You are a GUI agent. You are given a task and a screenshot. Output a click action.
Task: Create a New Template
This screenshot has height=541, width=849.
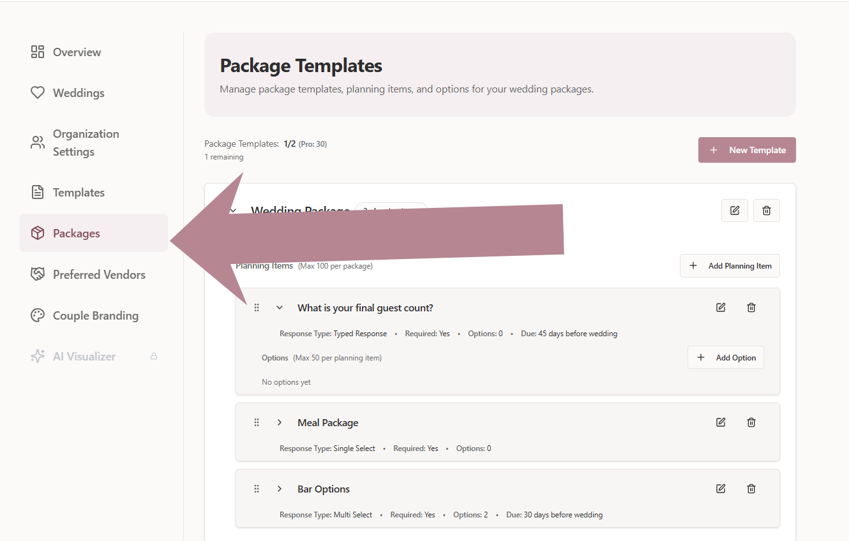point(747,150)
